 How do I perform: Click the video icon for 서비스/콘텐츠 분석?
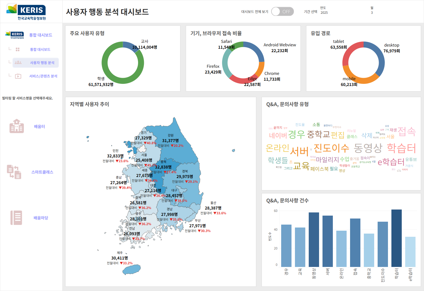click(x=18, y=76)
